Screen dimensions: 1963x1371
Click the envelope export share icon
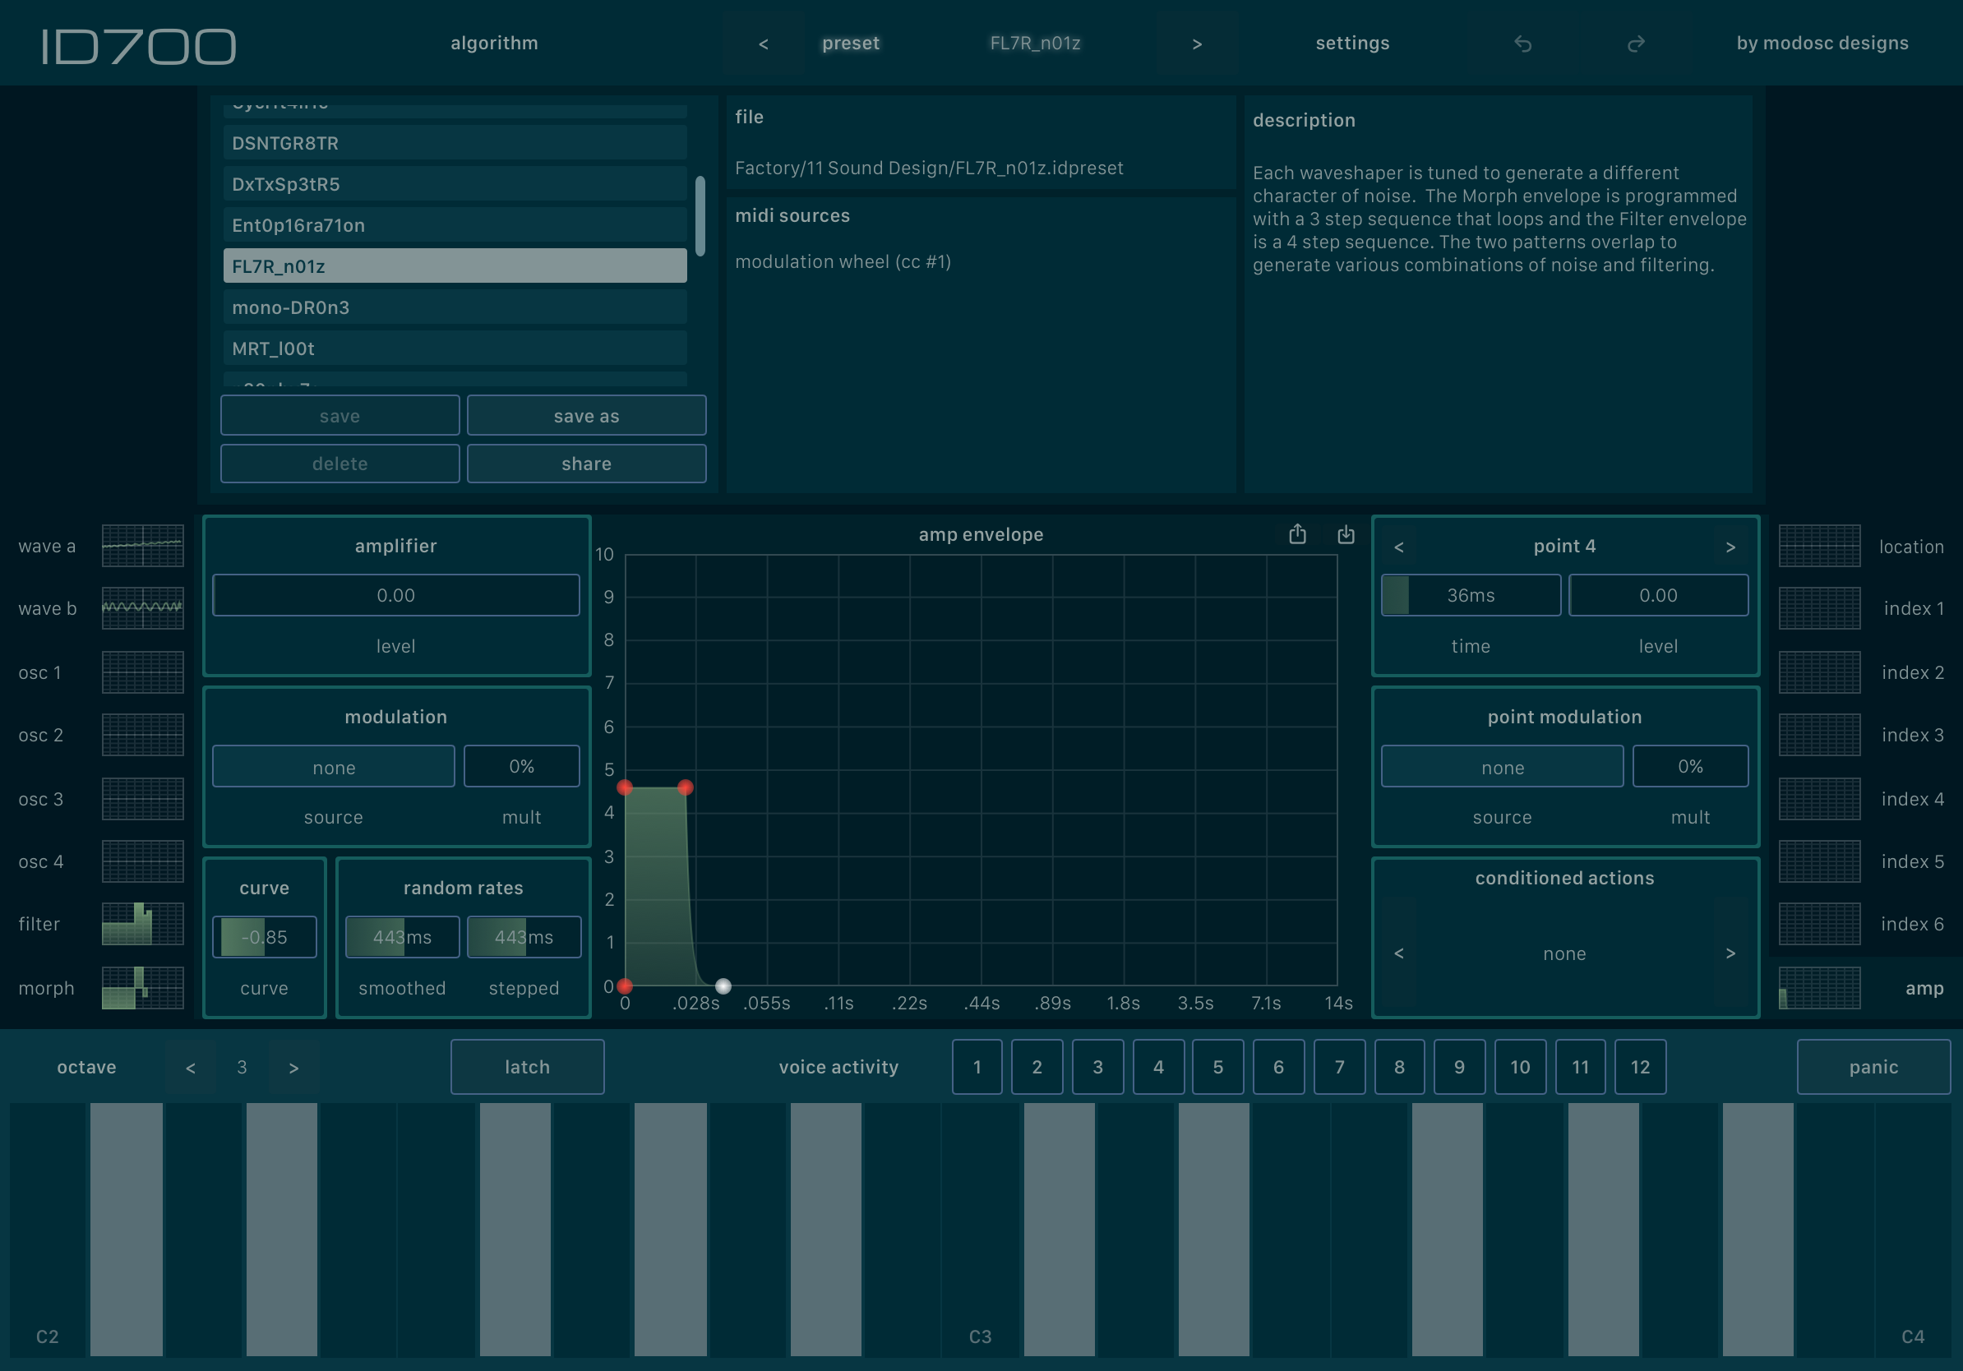pos(1297,534)
